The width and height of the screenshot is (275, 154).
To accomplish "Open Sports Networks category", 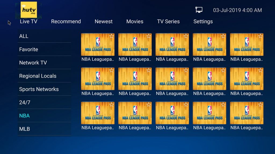I will [44, 89].
